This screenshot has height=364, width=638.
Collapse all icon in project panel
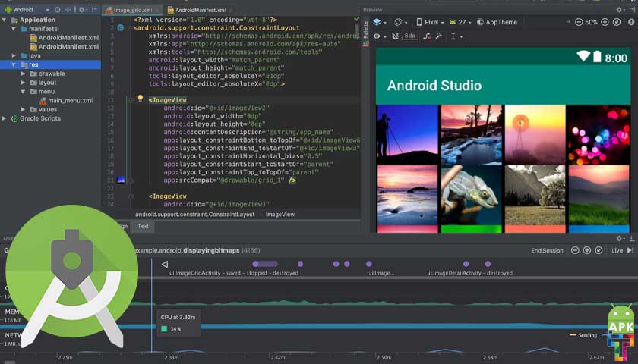pos(68,9)
